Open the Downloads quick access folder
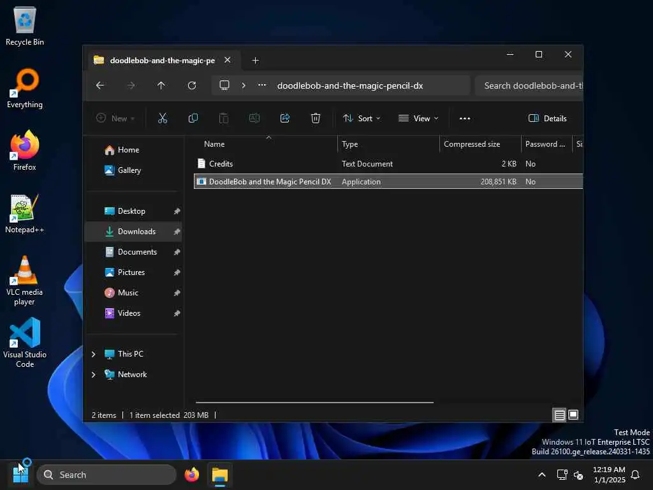The image size is (653, 490). [133, 231]
